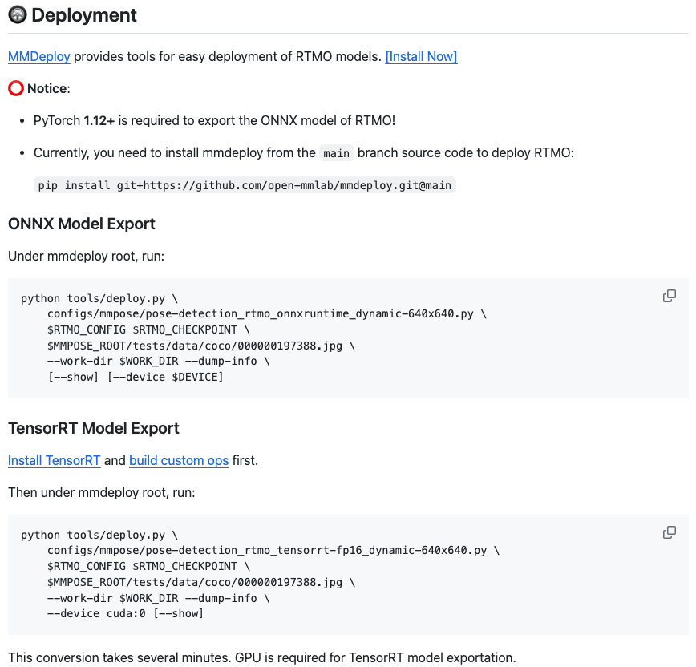
Task: Copy the TensorRT export command code block
Action: (670, 532)
